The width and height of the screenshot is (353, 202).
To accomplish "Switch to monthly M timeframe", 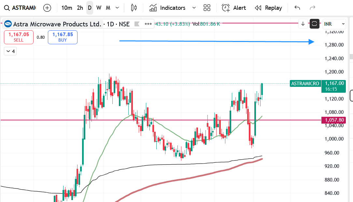I will [x=108, y=8].
